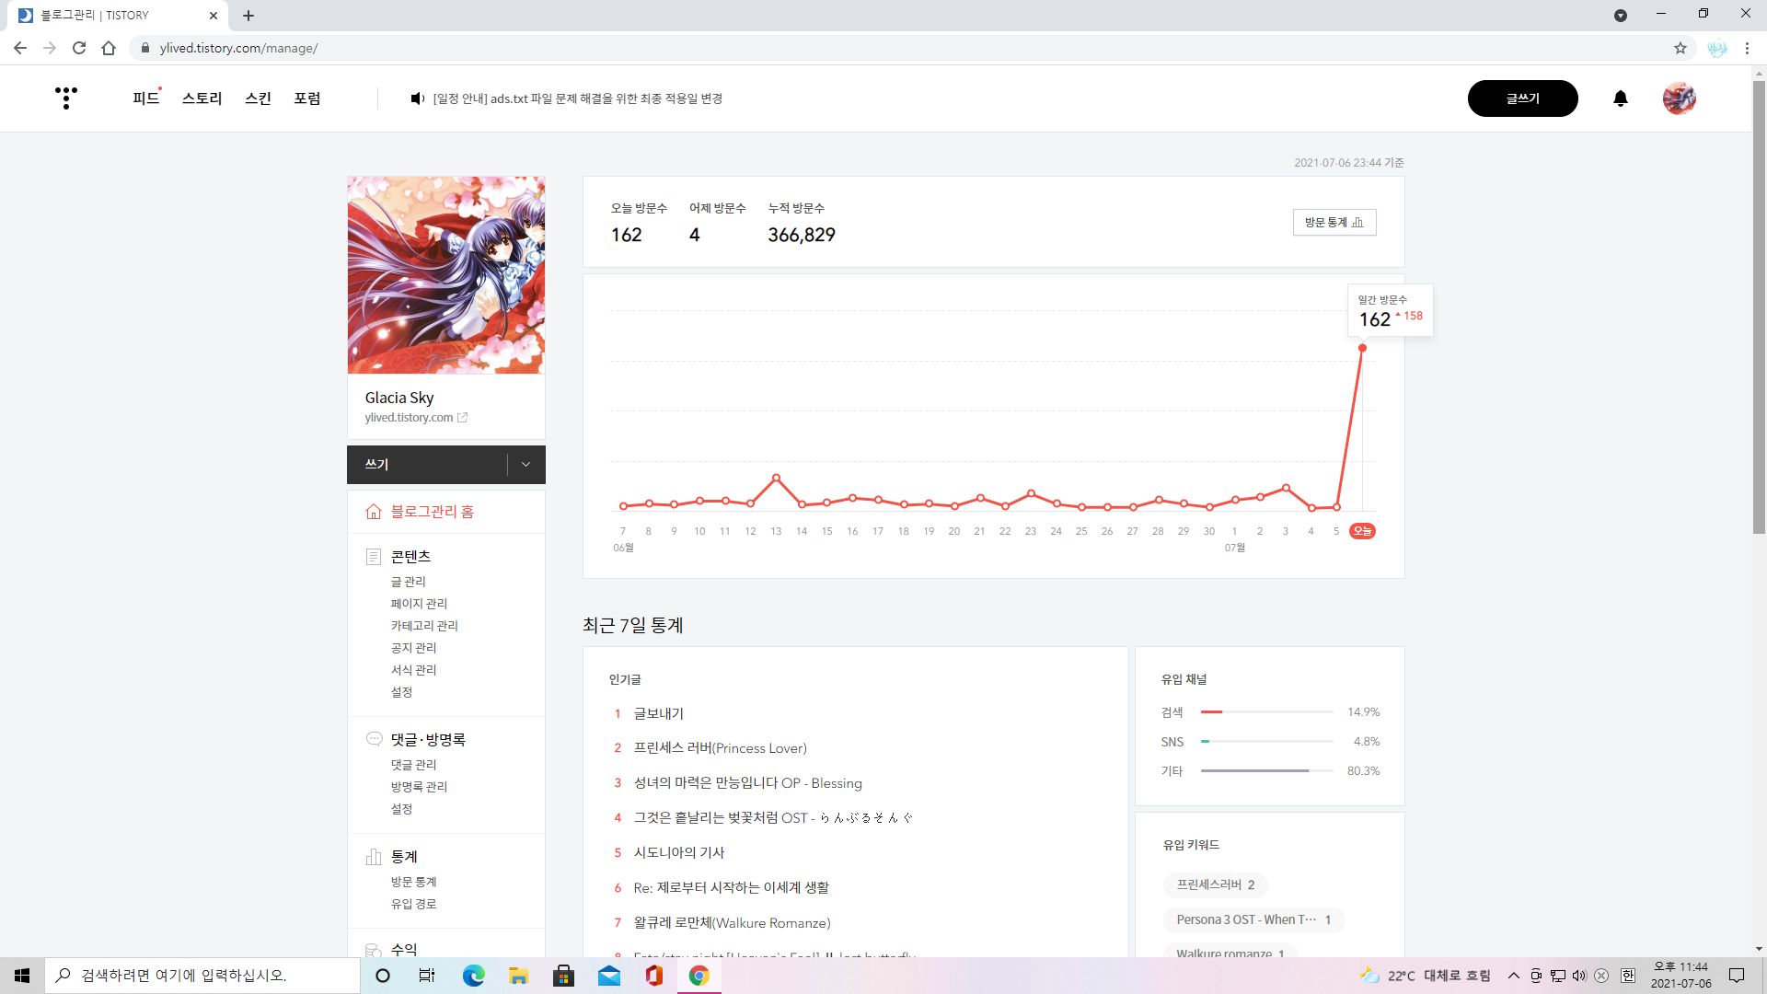
Task: Open the notification bell icon
Action: tap(1621, 98)
